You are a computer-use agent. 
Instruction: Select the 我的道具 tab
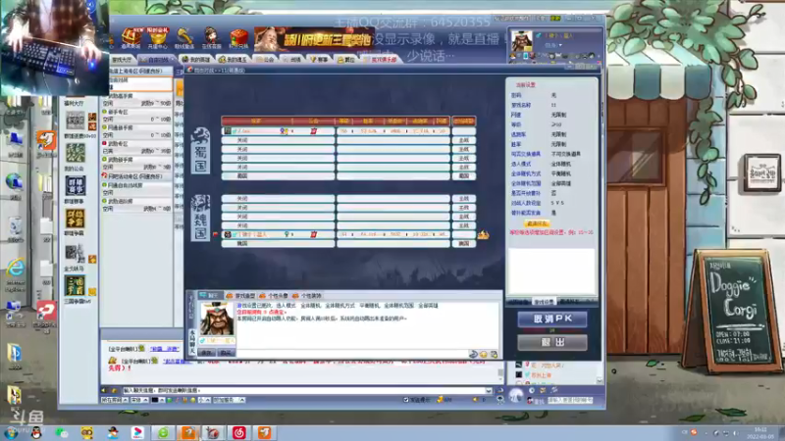(234, 60)
